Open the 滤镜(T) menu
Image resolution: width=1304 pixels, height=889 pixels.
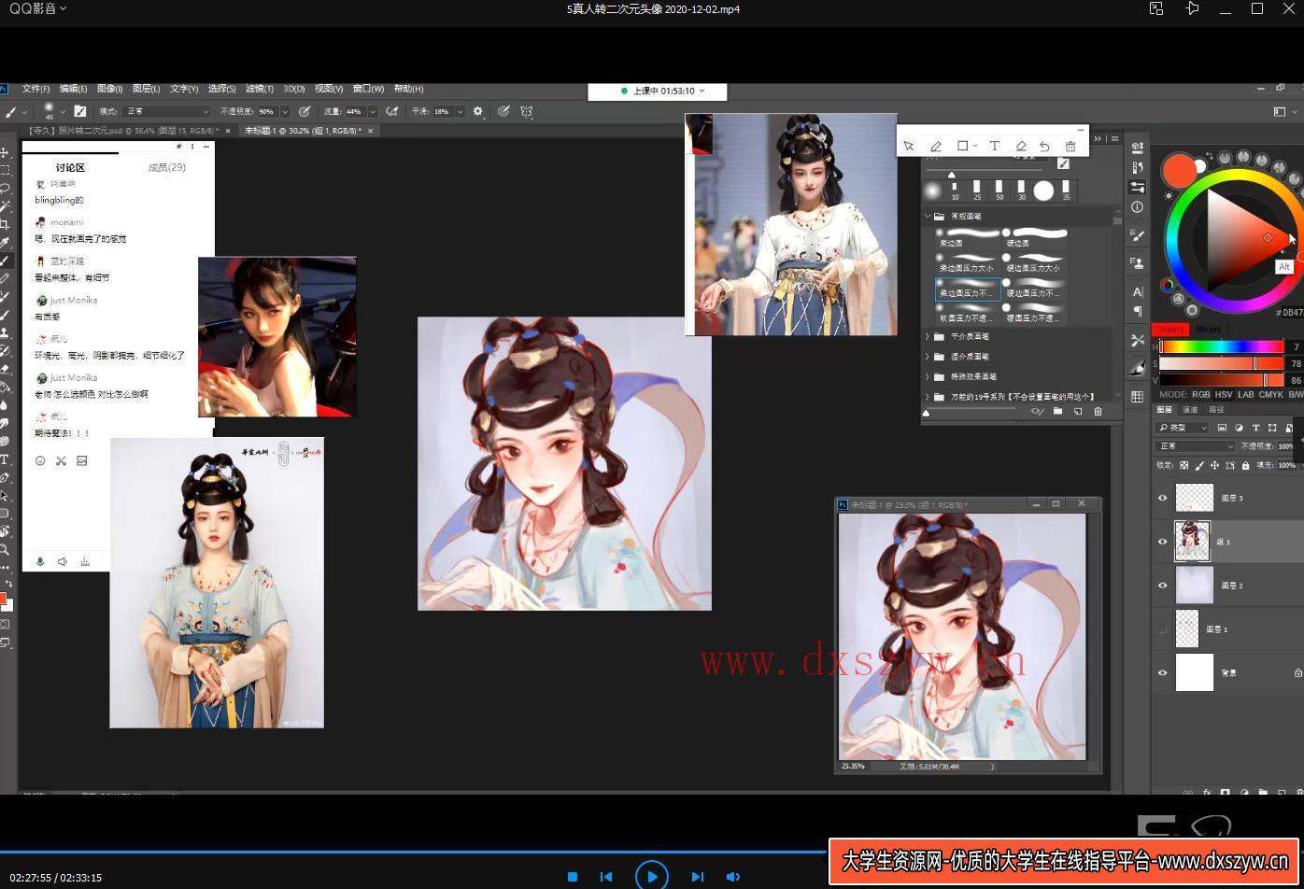point(260,89)
